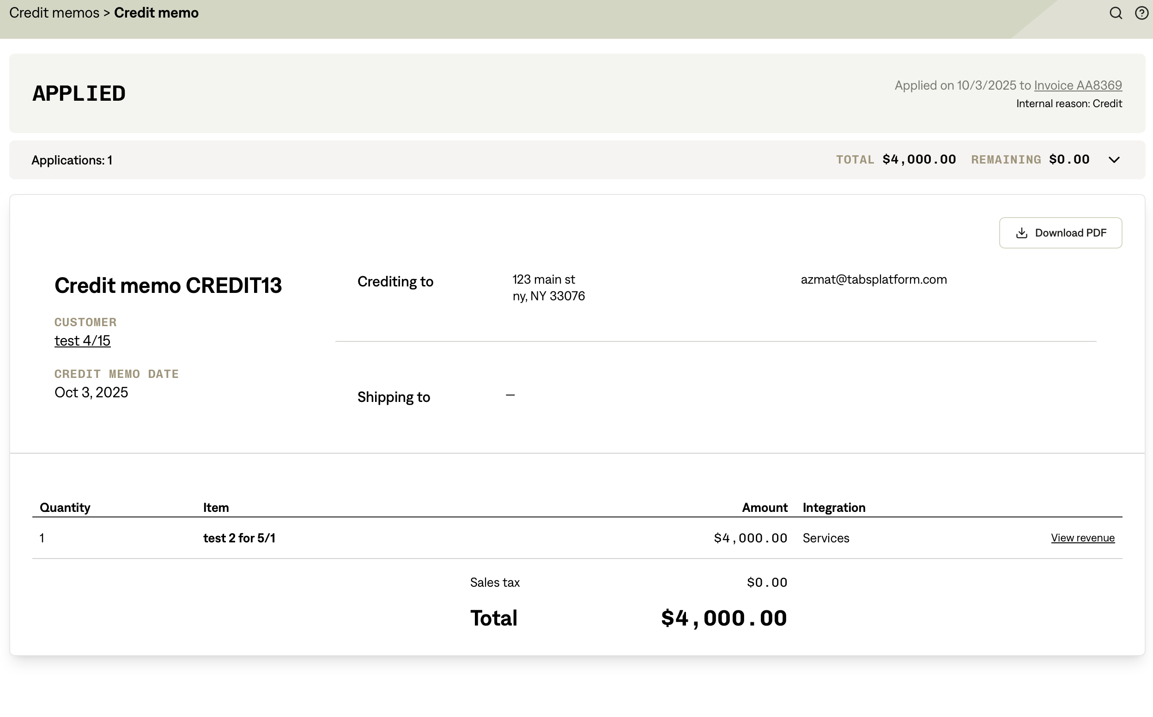The height and width of the screenshot is (717, 1153).
Task: Click the Credit memo breadcrumb title
Action: pyautogui.click(x=156, y=13)
